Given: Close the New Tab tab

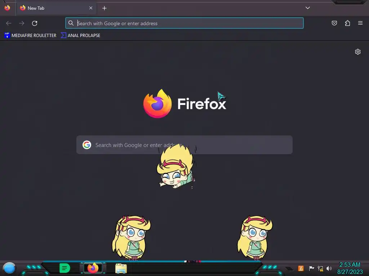Looking at the screenshot, I should coord(90,8).
